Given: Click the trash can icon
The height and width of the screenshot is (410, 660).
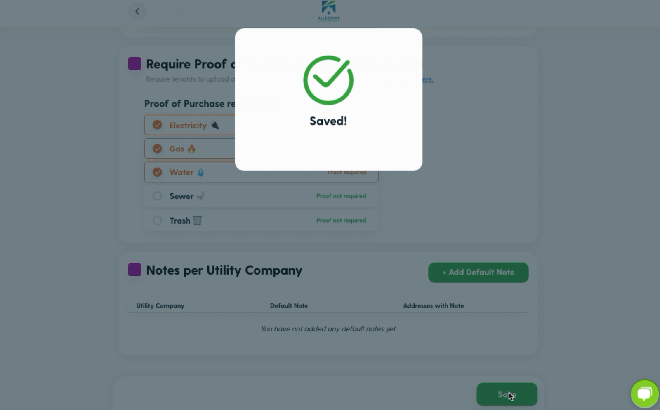Looking at the screenshot, I should [x=198, y=221].
